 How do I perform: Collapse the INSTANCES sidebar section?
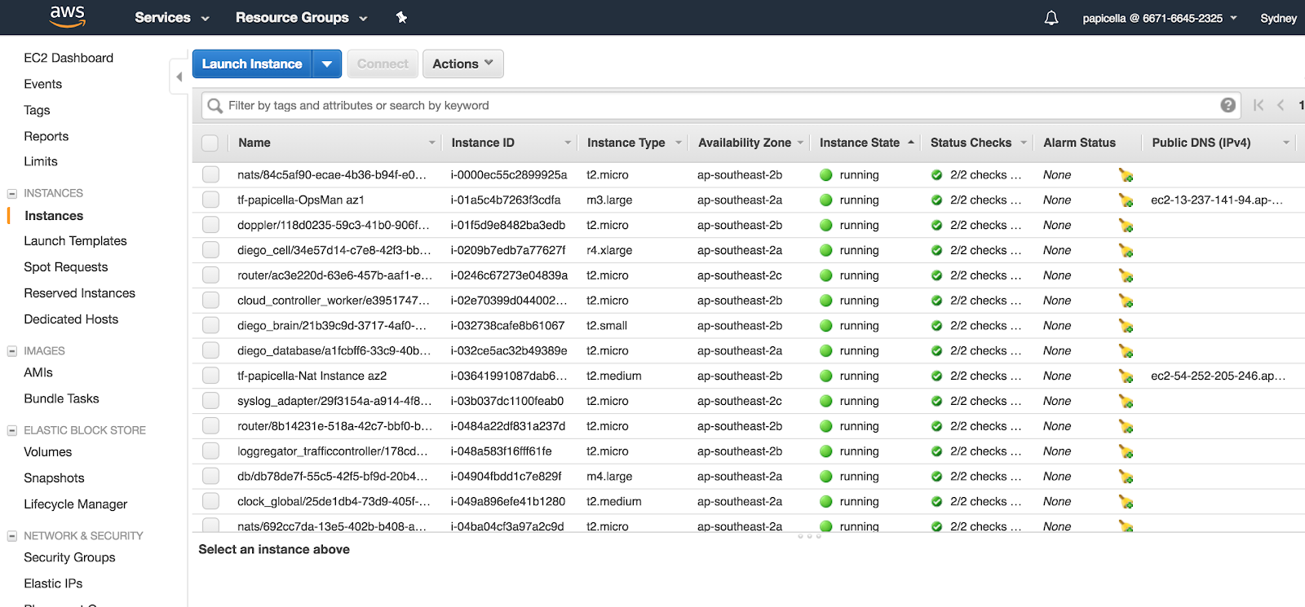point(12,194)
